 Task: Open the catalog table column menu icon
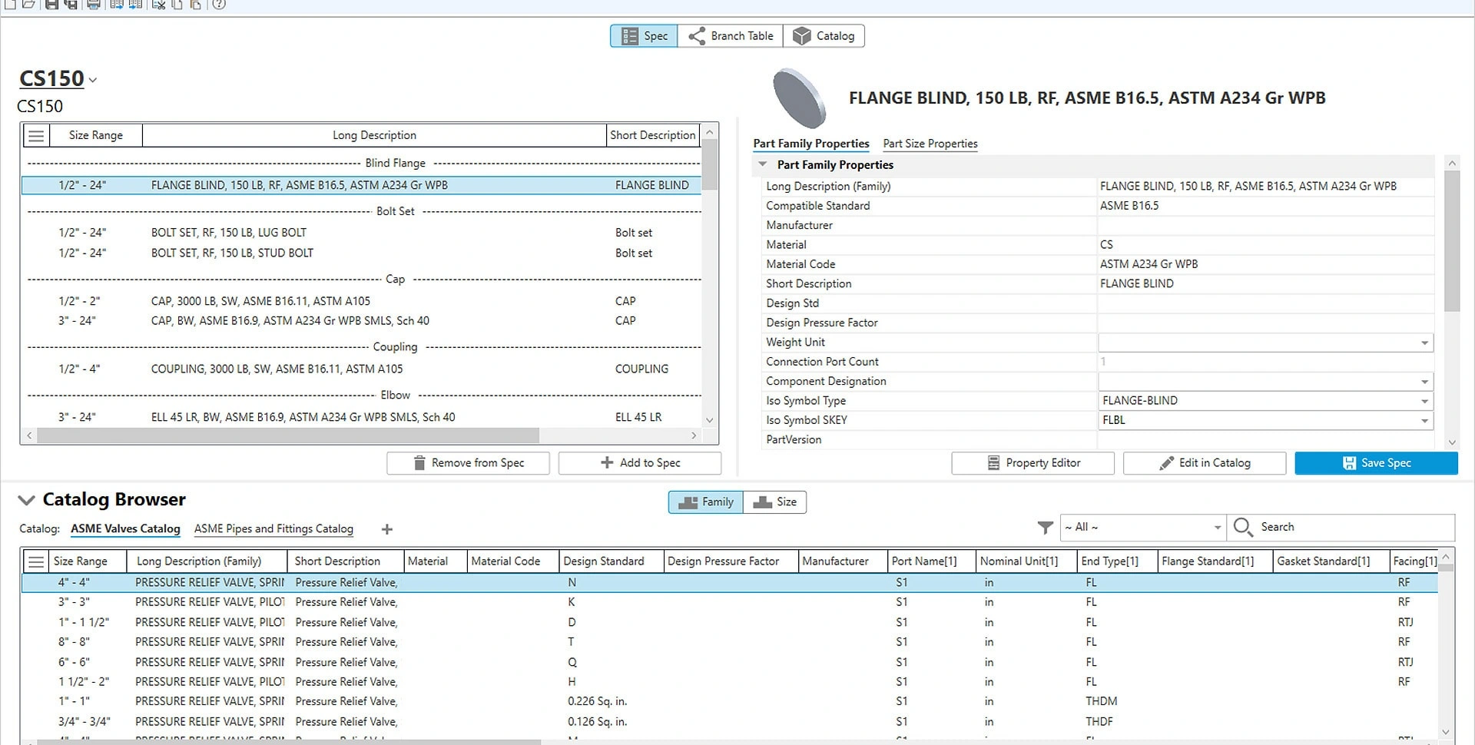click(x=36, y=561)
